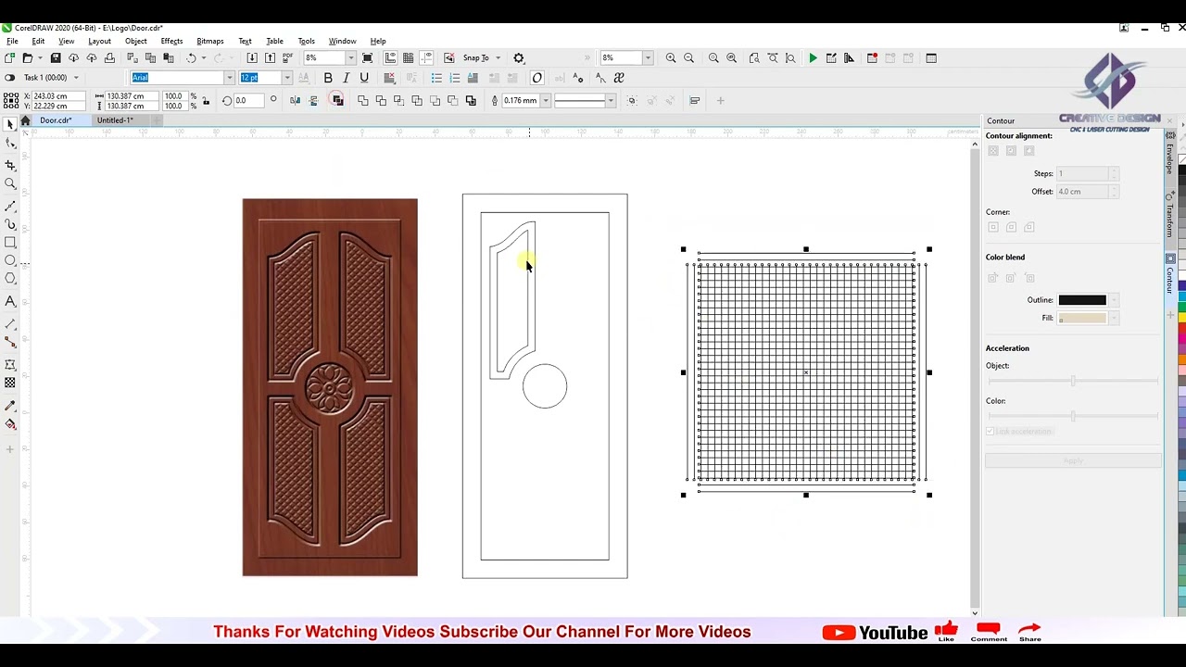This screenshot has width=1186, height=667.
Task: Select the Polygon tool
Action: pyautogui.click(x=10, y=279)
